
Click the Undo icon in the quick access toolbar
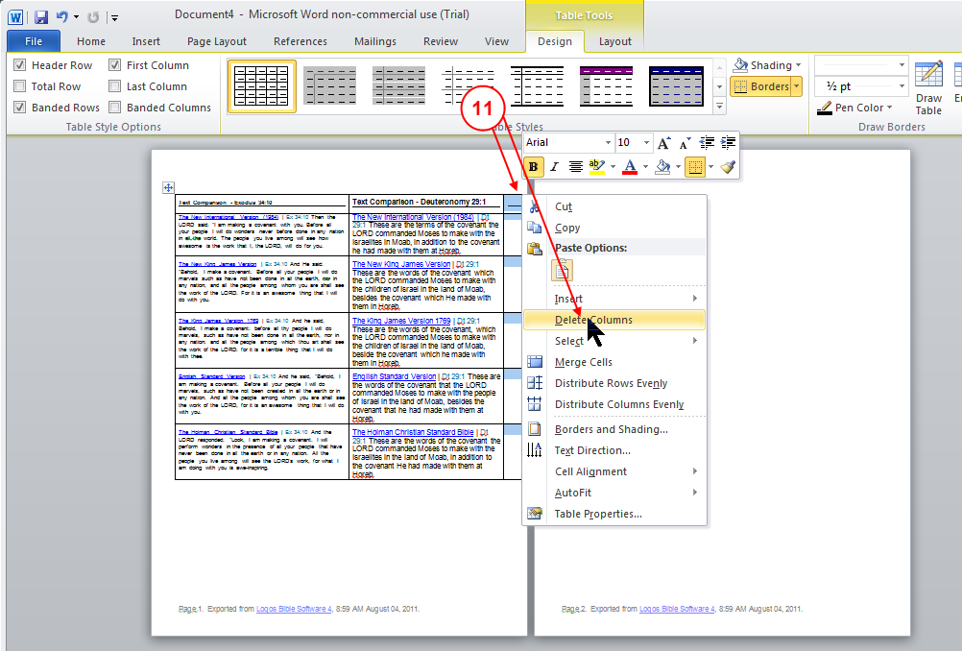62,17
